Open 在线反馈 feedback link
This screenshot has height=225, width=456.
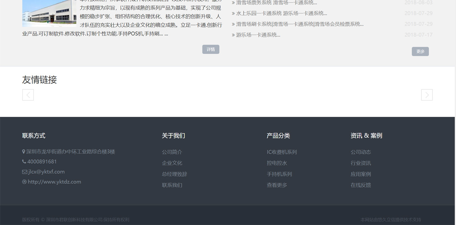[361, 185]
